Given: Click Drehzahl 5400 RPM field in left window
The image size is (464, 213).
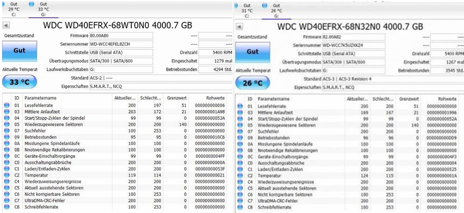Looking at the screenshot, I should [215, 53].
